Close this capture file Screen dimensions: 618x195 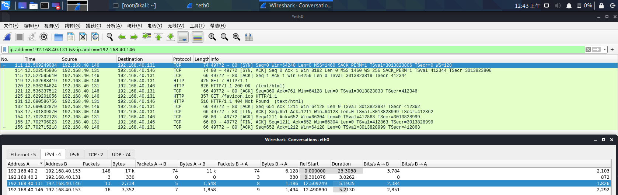click(83, 37)
